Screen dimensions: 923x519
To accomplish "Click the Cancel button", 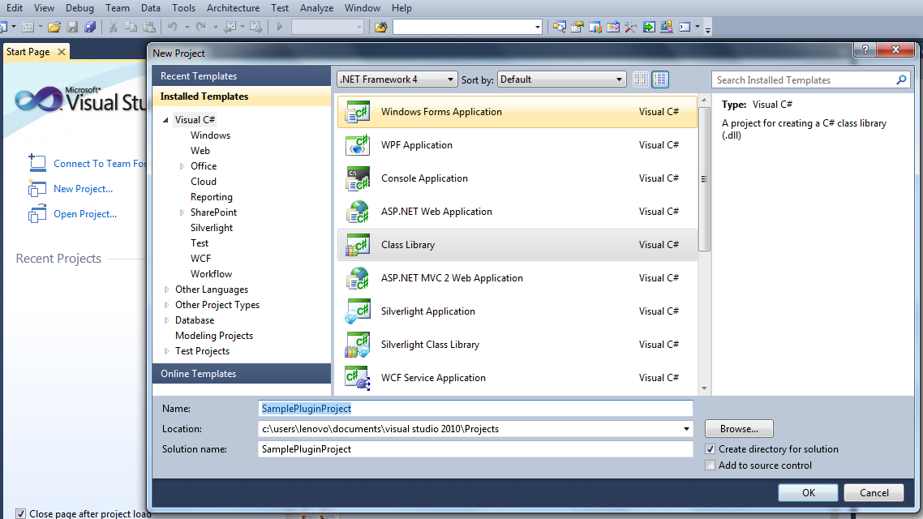I will coord(874,492).
